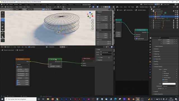Select the Rotate tool in viewport toolbar

[3, 23]
